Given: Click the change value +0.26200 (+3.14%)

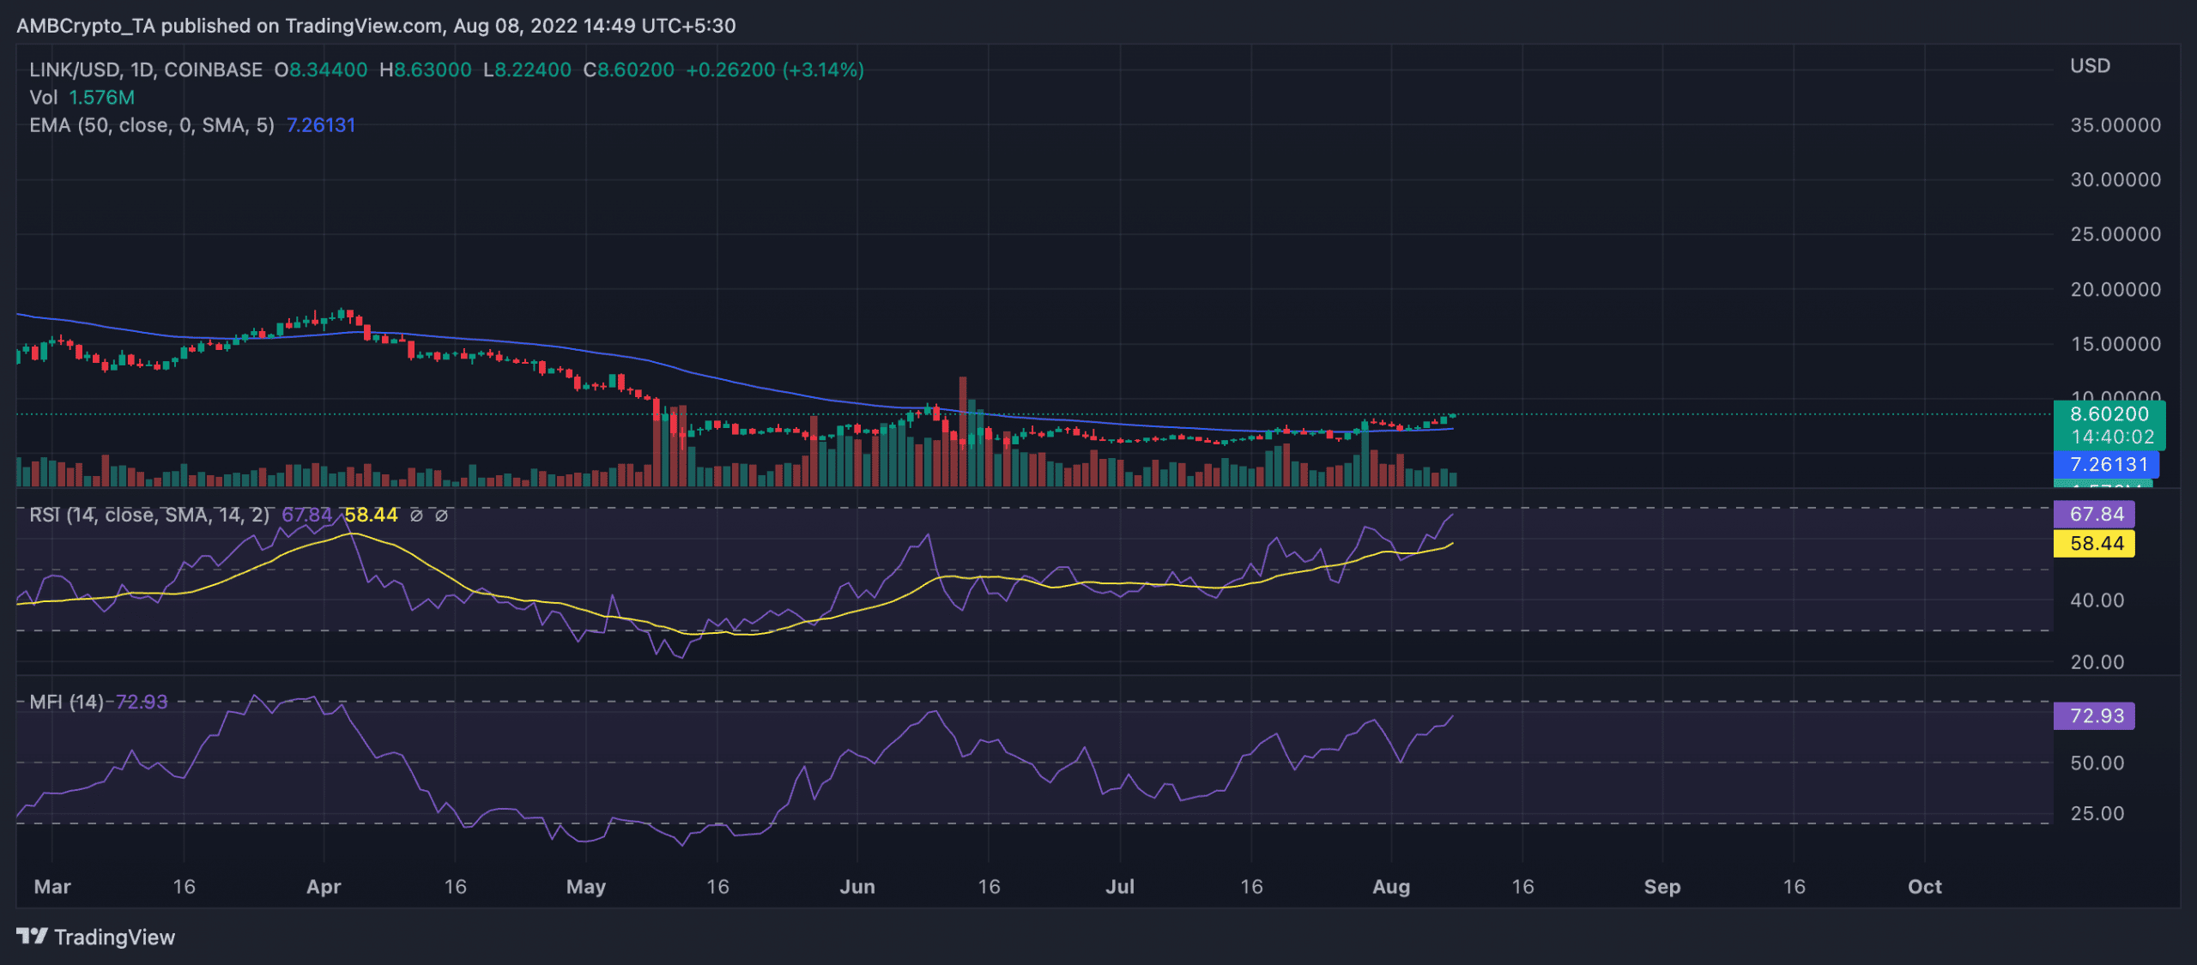Looking at the screenshot, I should point(775,69).
